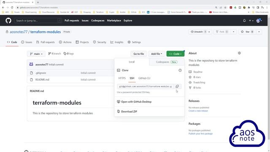Open the notifications bell
This screenshot has height=152, width=270.
pos(244,21)
